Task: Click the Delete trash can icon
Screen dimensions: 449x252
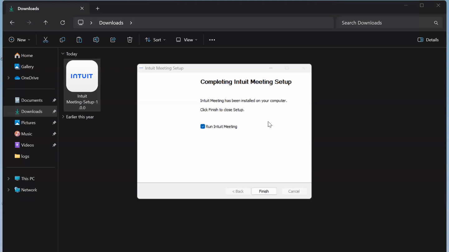Action: [x=130, y=40]
